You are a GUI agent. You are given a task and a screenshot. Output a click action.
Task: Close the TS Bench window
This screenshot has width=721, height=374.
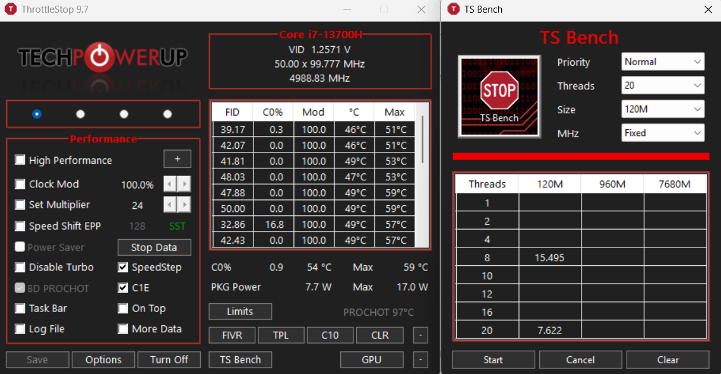tap(708, 9)
